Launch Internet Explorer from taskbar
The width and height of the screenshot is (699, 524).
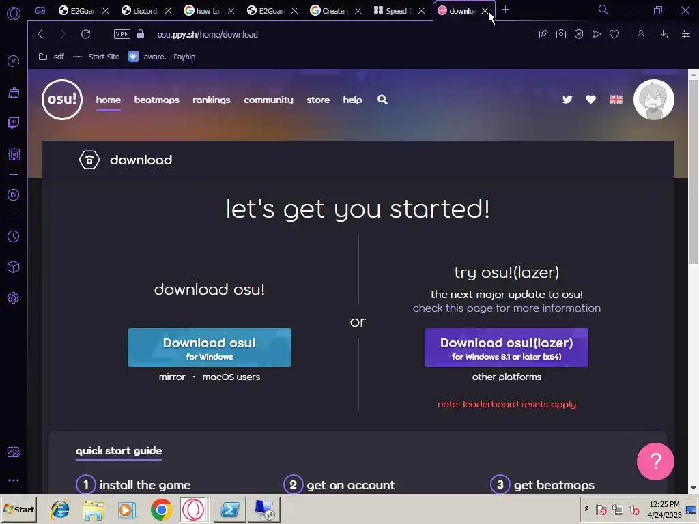coord(60,510)
